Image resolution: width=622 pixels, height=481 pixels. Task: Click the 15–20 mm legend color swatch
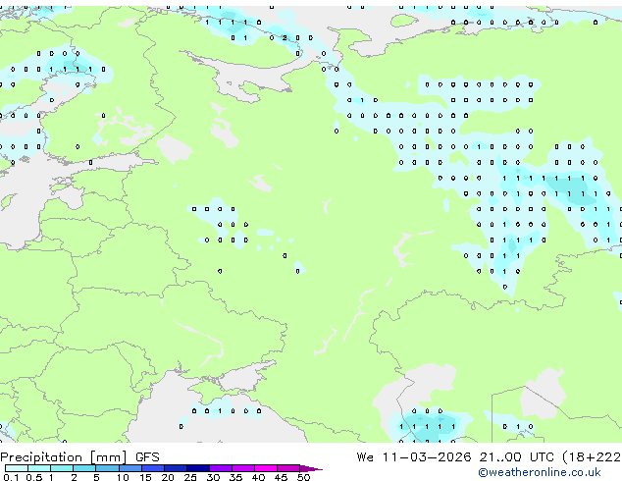point(152,468)
